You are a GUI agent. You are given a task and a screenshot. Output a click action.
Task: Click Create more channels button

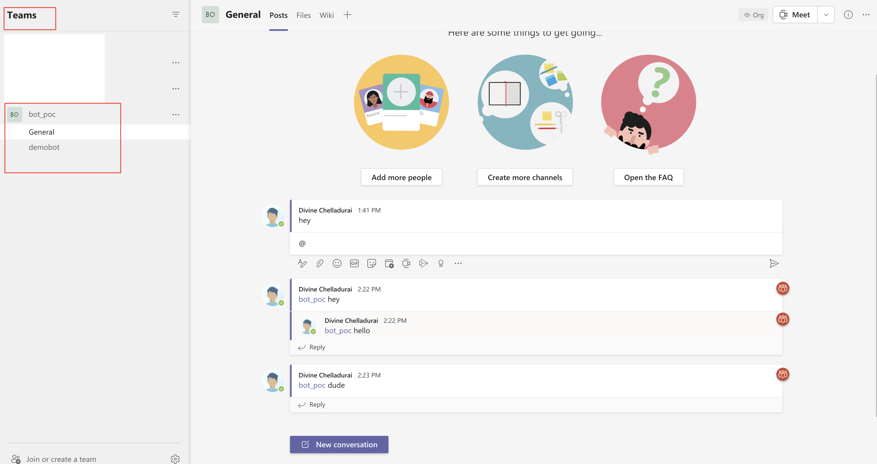[525, 177]
